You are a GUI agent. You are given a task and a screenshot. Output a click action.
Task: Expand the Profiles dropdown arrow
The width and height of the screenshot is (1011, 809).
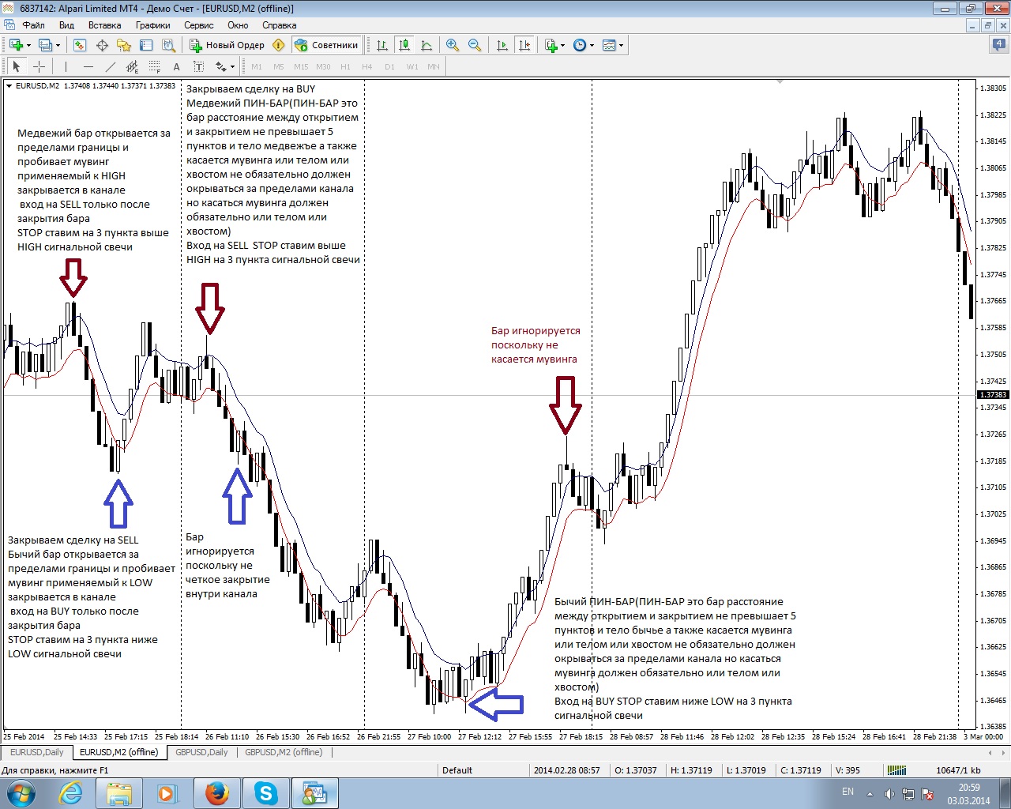(x=58, y=45)
